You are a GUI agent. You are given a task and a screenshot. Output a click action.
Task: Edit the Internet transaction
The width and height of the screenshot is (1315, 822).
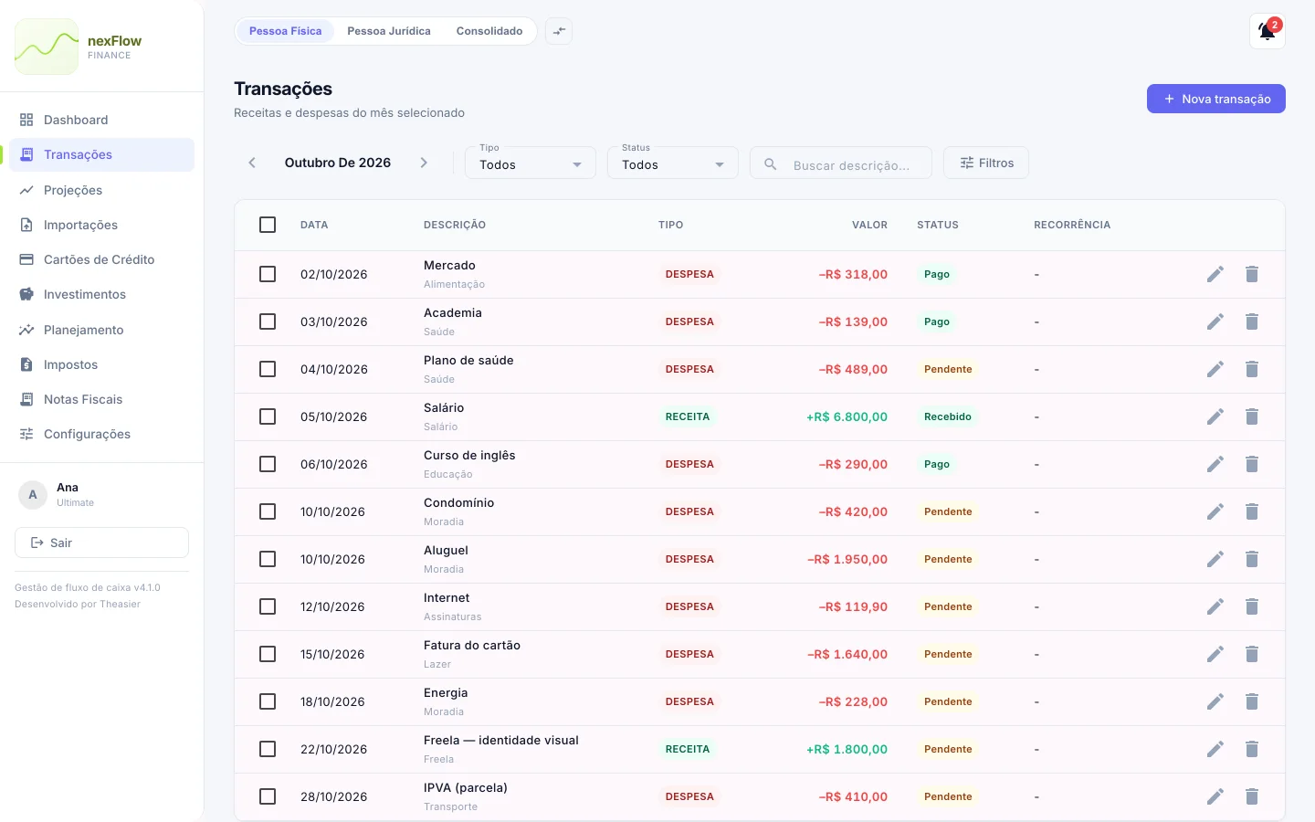pos(1215,606)
